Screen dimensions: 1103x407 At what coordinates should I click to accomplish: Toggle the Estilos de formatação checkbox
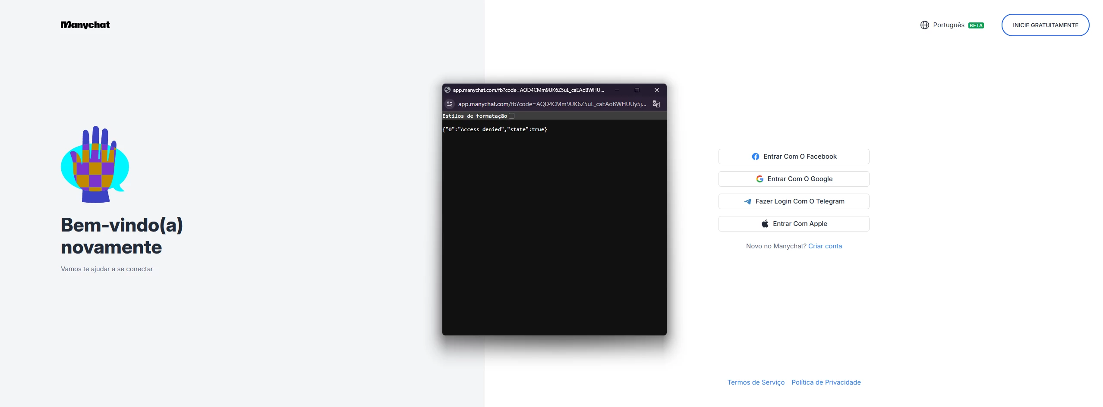coord(512,116)
